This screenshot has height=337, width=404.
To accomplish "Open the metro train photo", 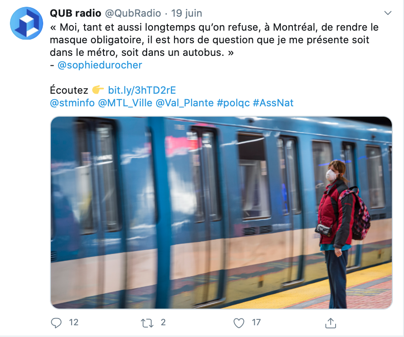I will point(221,213).
